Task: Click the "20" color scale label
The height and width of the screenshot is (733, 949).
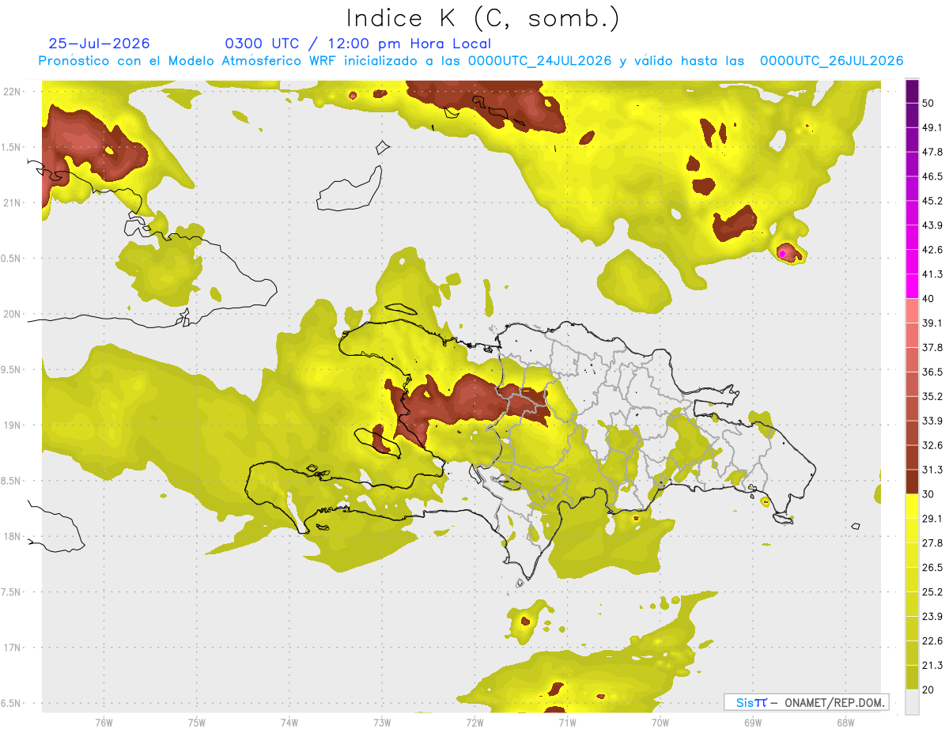Action: click(x=929, y=690)
